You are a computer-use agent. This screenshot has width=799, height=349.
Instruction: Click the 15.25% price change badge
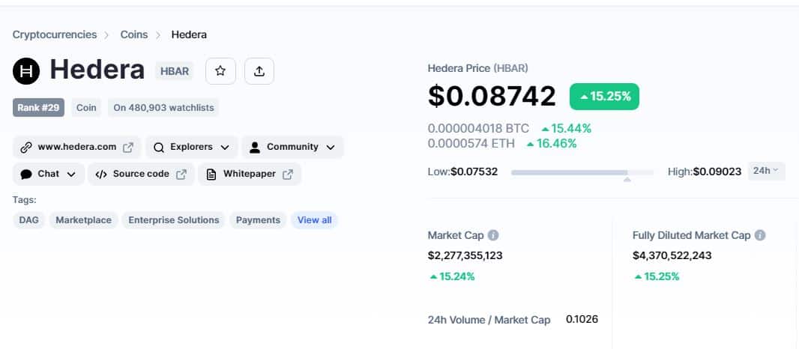click(x=604, y=97)
